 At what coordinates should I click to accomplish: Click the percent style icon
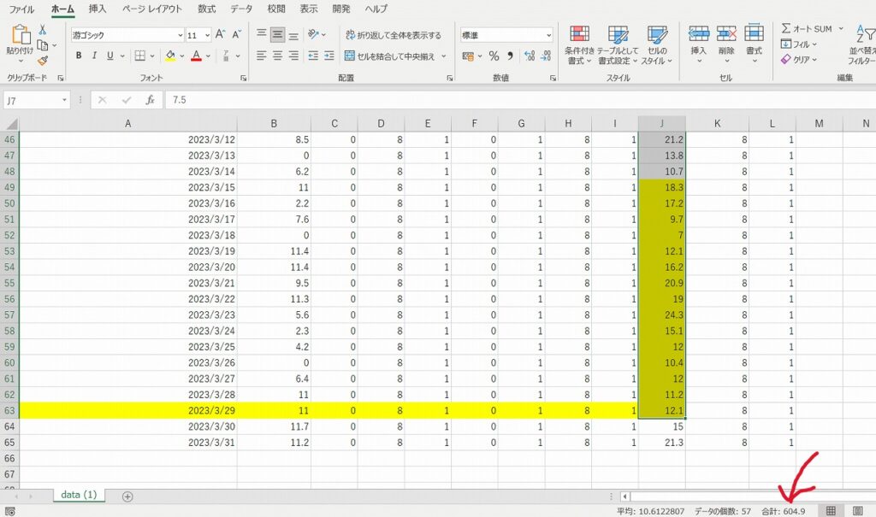pyautogui.click(x=494, y=56)
